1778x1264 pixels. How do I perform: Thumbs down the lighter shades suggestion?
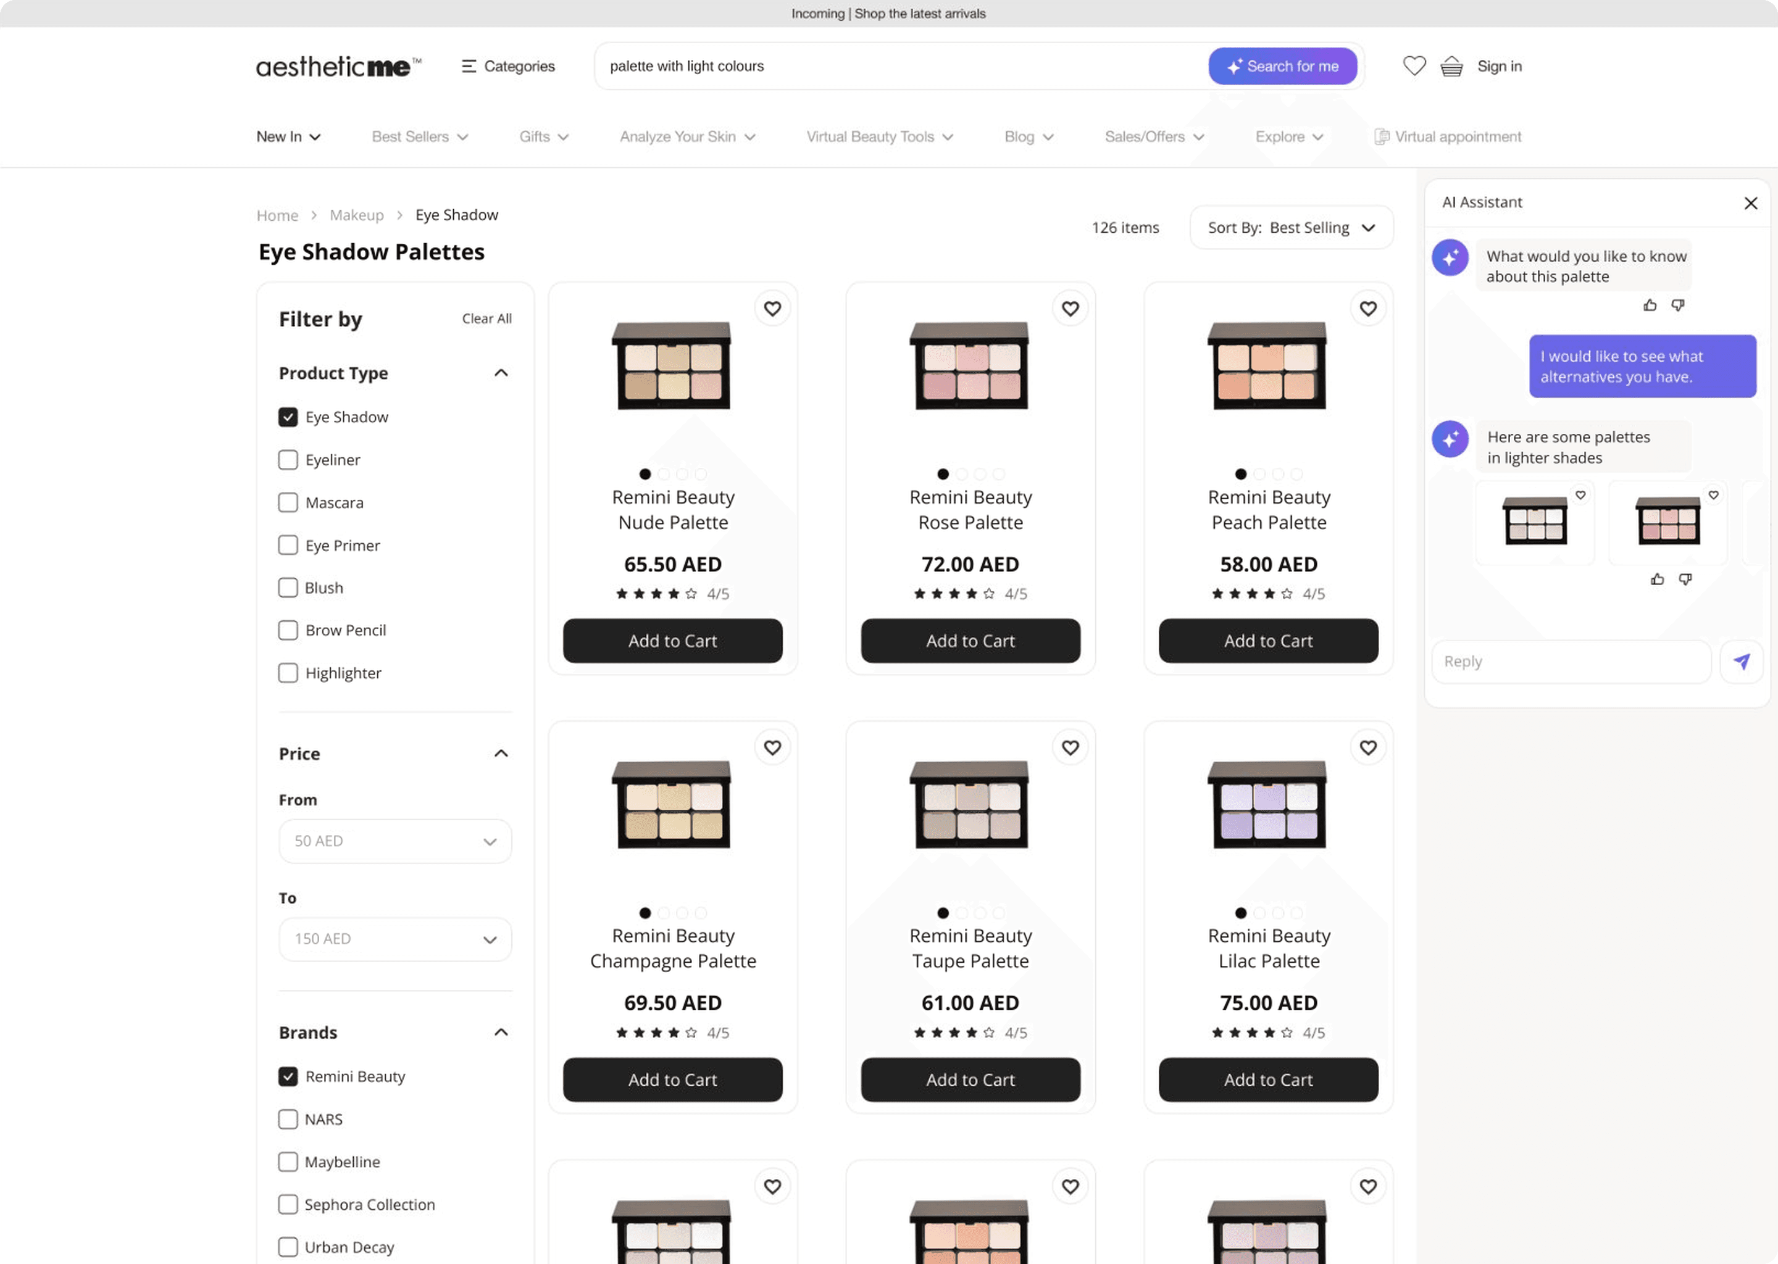pos(1685,579)
